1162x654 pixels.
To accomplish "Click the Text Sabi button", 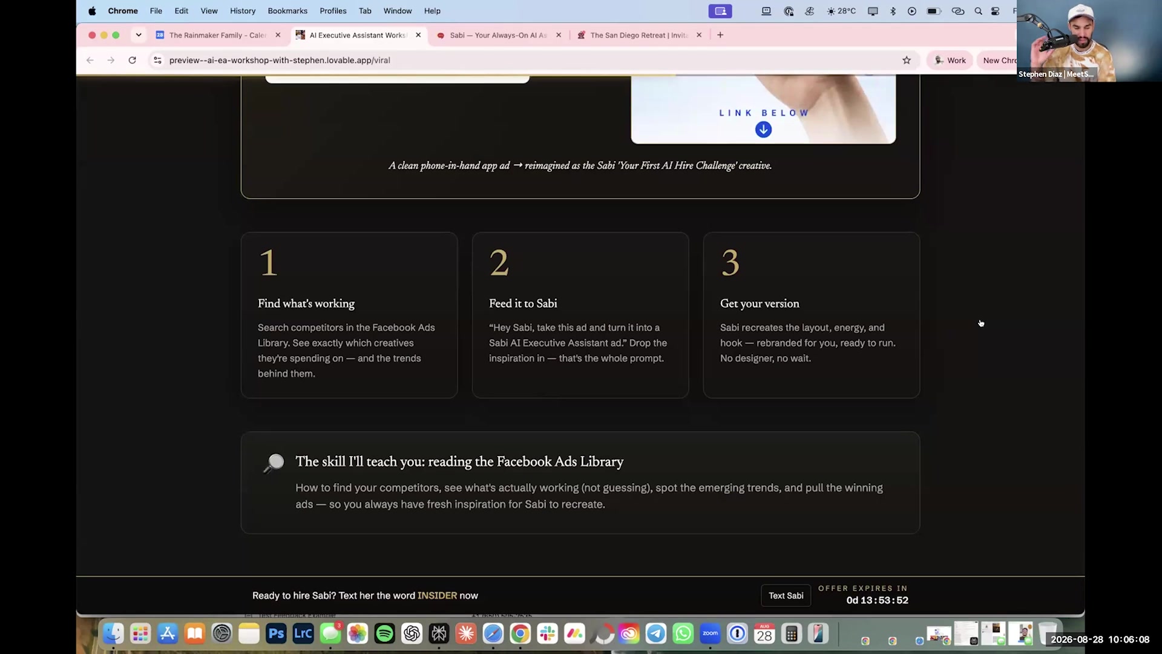I will click(x=786, y=596).
